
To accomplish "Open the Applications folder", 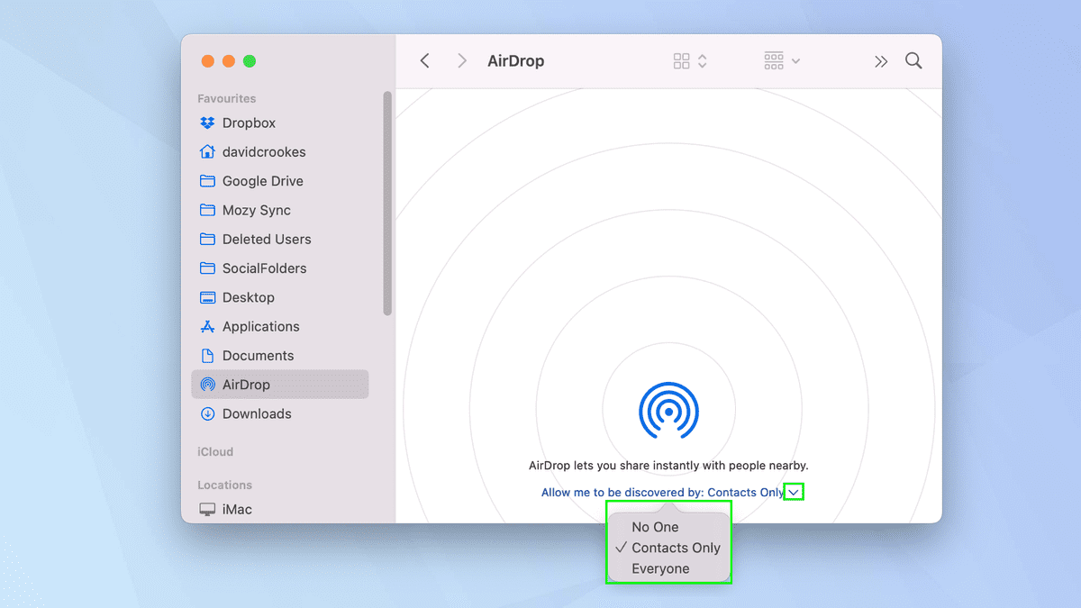I will coord(263,326).
